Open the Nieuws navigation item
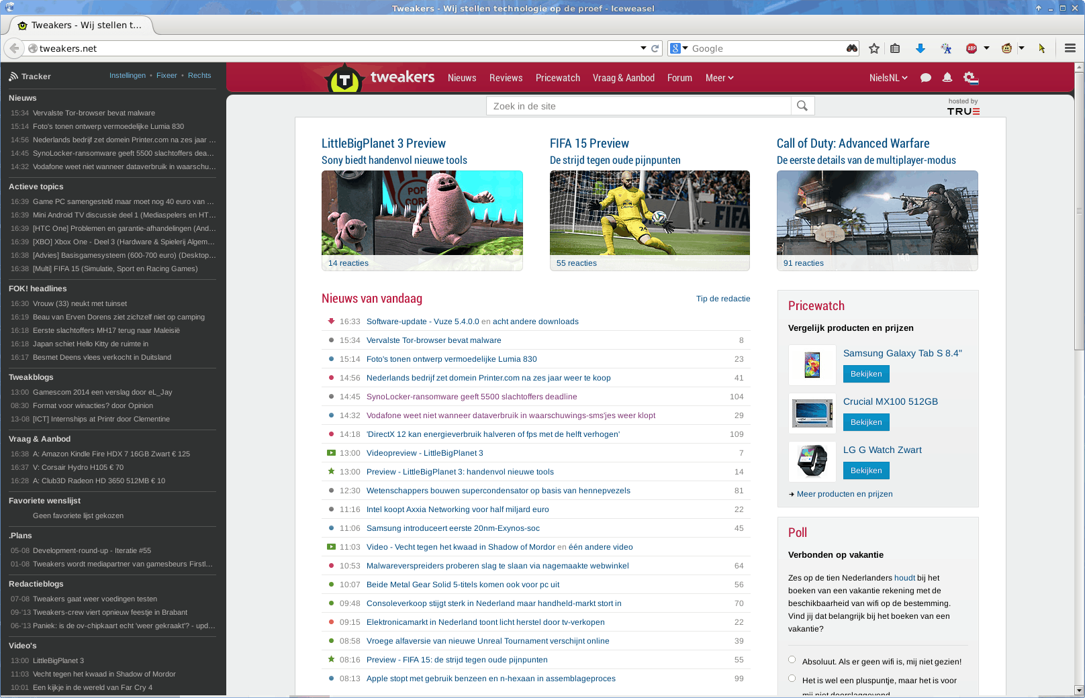The image size is (1085, 698). (x=462, y=78)
